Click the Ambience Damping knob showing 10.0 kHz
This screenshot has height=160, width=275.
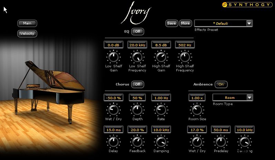tap(245, 142)
